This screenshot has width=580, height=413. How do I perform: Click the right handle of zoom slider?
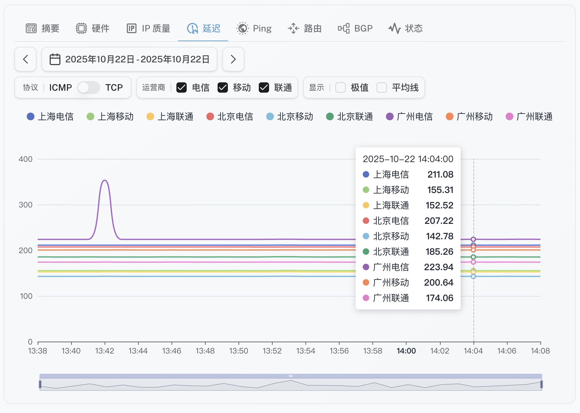(x=541, y=384)
